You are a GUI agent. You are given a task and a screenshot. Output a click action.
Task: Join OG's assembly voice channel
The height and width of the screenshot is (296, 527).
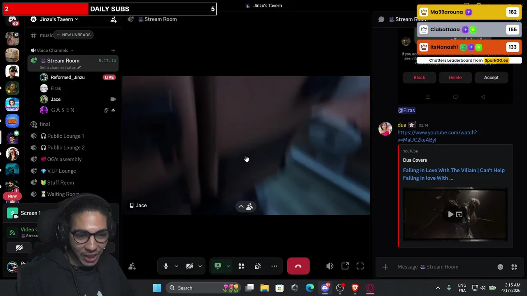coord(64,159)
